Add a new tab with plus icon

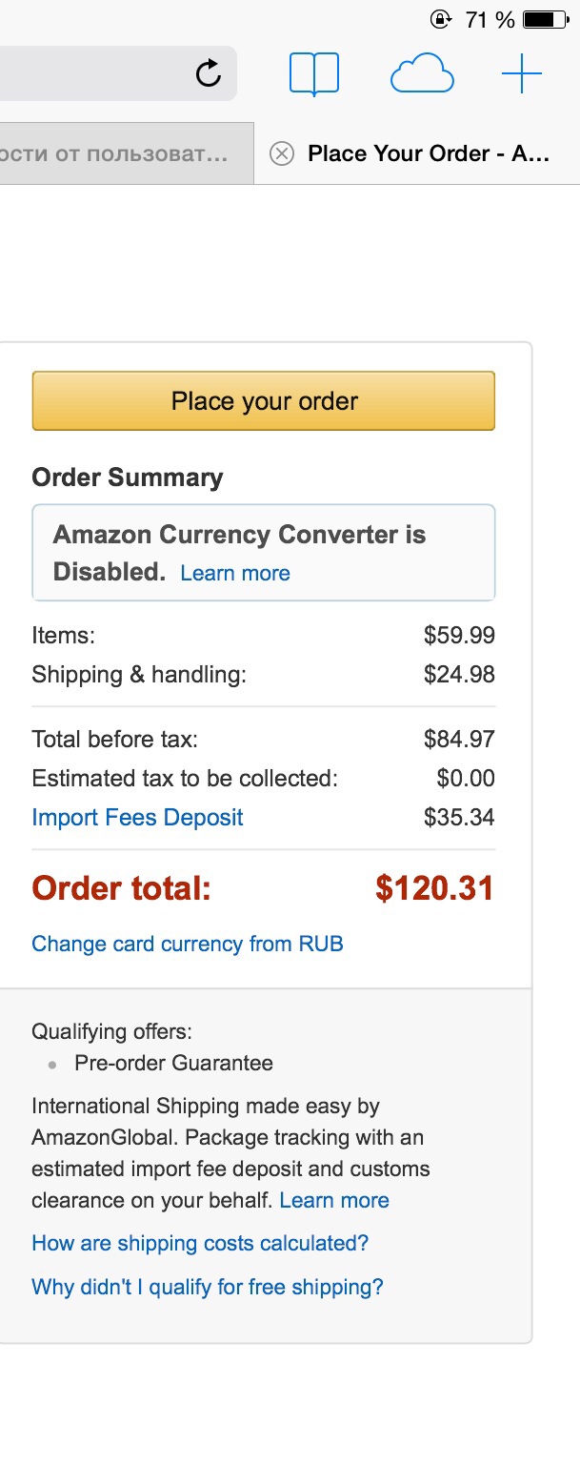click(x=521, y=73)
